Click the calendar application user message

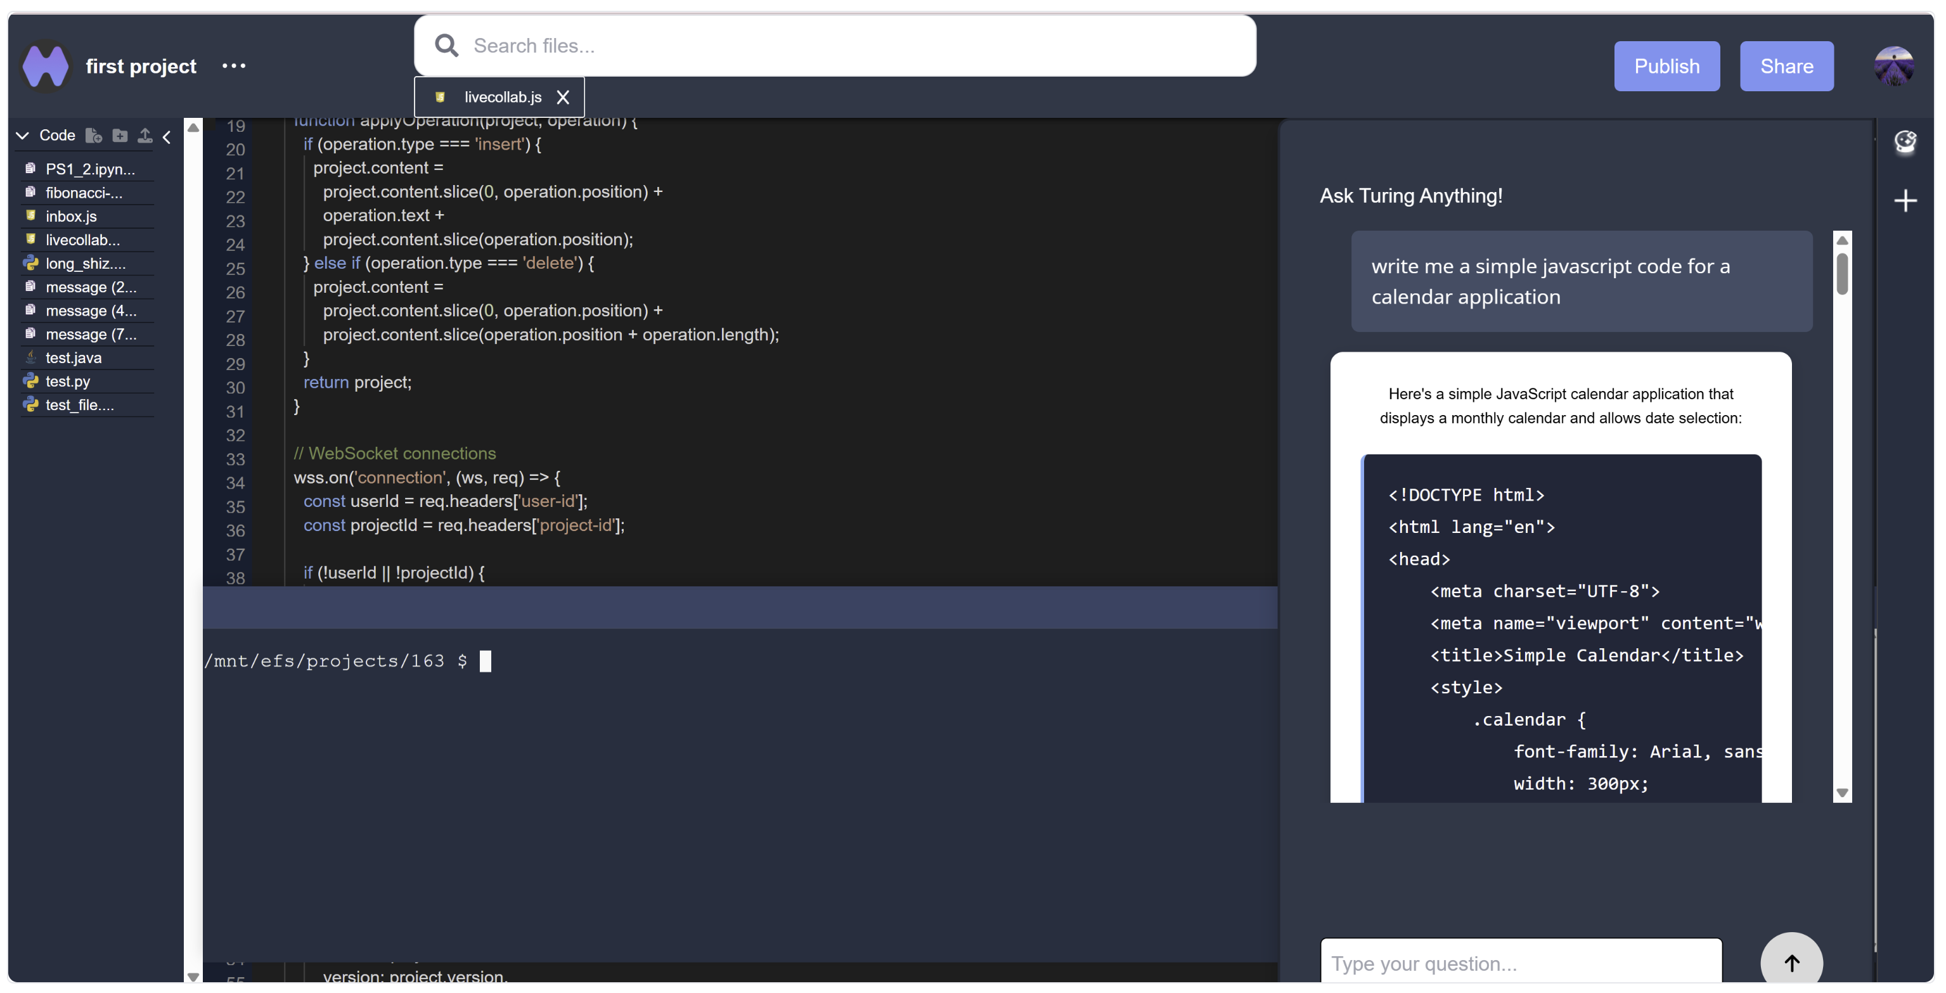click(1581, 281)
